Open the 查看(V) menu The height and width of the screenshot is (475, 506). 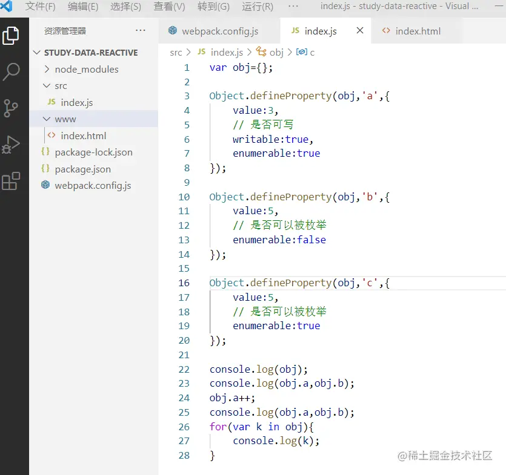[x=169, y=7]
